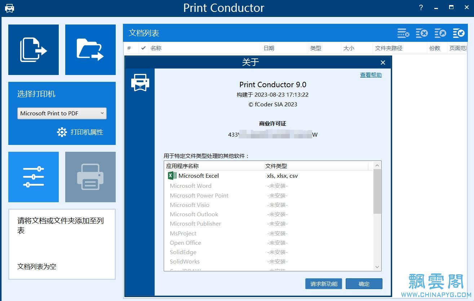Click the fourth document list toolbar icon

[x=459, y=33]
